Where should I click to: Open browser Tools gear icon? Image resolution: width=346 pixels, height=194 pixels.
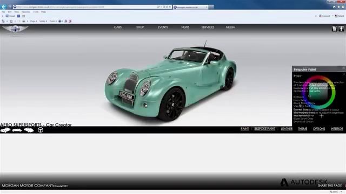[343, 7]
